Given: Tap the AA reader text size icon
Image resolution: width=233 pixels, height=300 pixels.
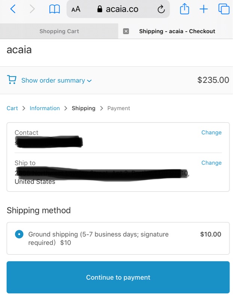Looking at the screenshot, I should coord(76,9).
